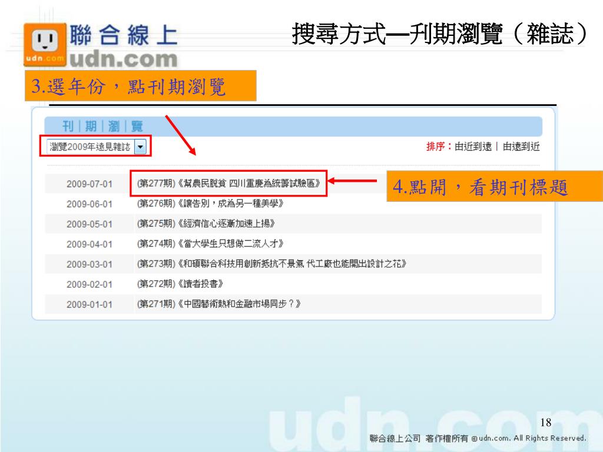Open issue 第274期《當大學生只想做二流人才》
Screen dimensions: 603x452
point(210,243)
